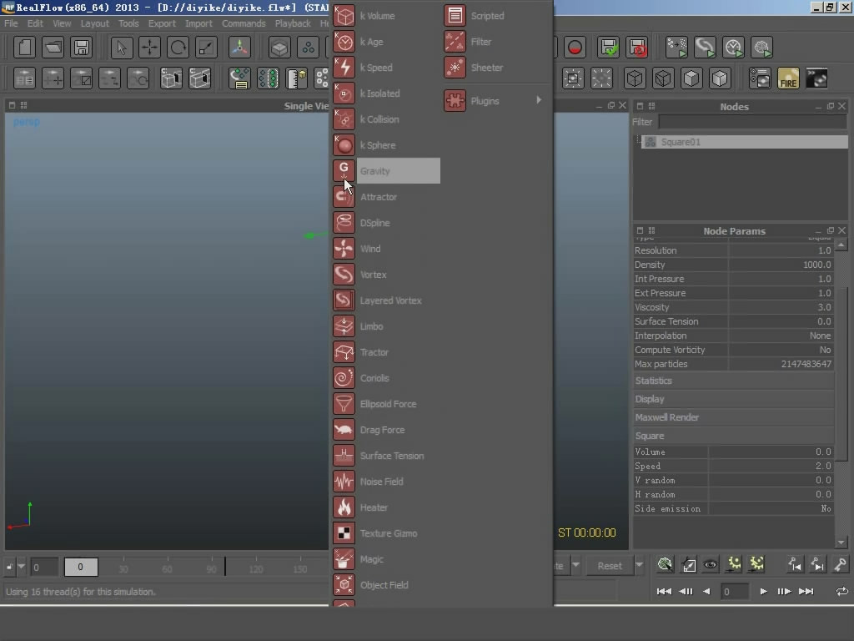The width and height of the screenshot is (854, 641).
Task: Click the playback frame number field
Action: 734,592
